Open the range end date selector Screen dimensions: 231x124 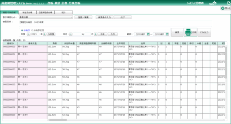pyautogui.click(x=159, y=34)
